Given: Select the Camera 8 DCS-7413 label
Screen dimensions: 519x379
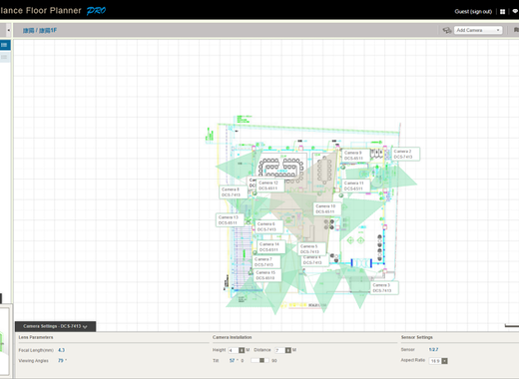Looking at the screenshot, I should (234, 191).
